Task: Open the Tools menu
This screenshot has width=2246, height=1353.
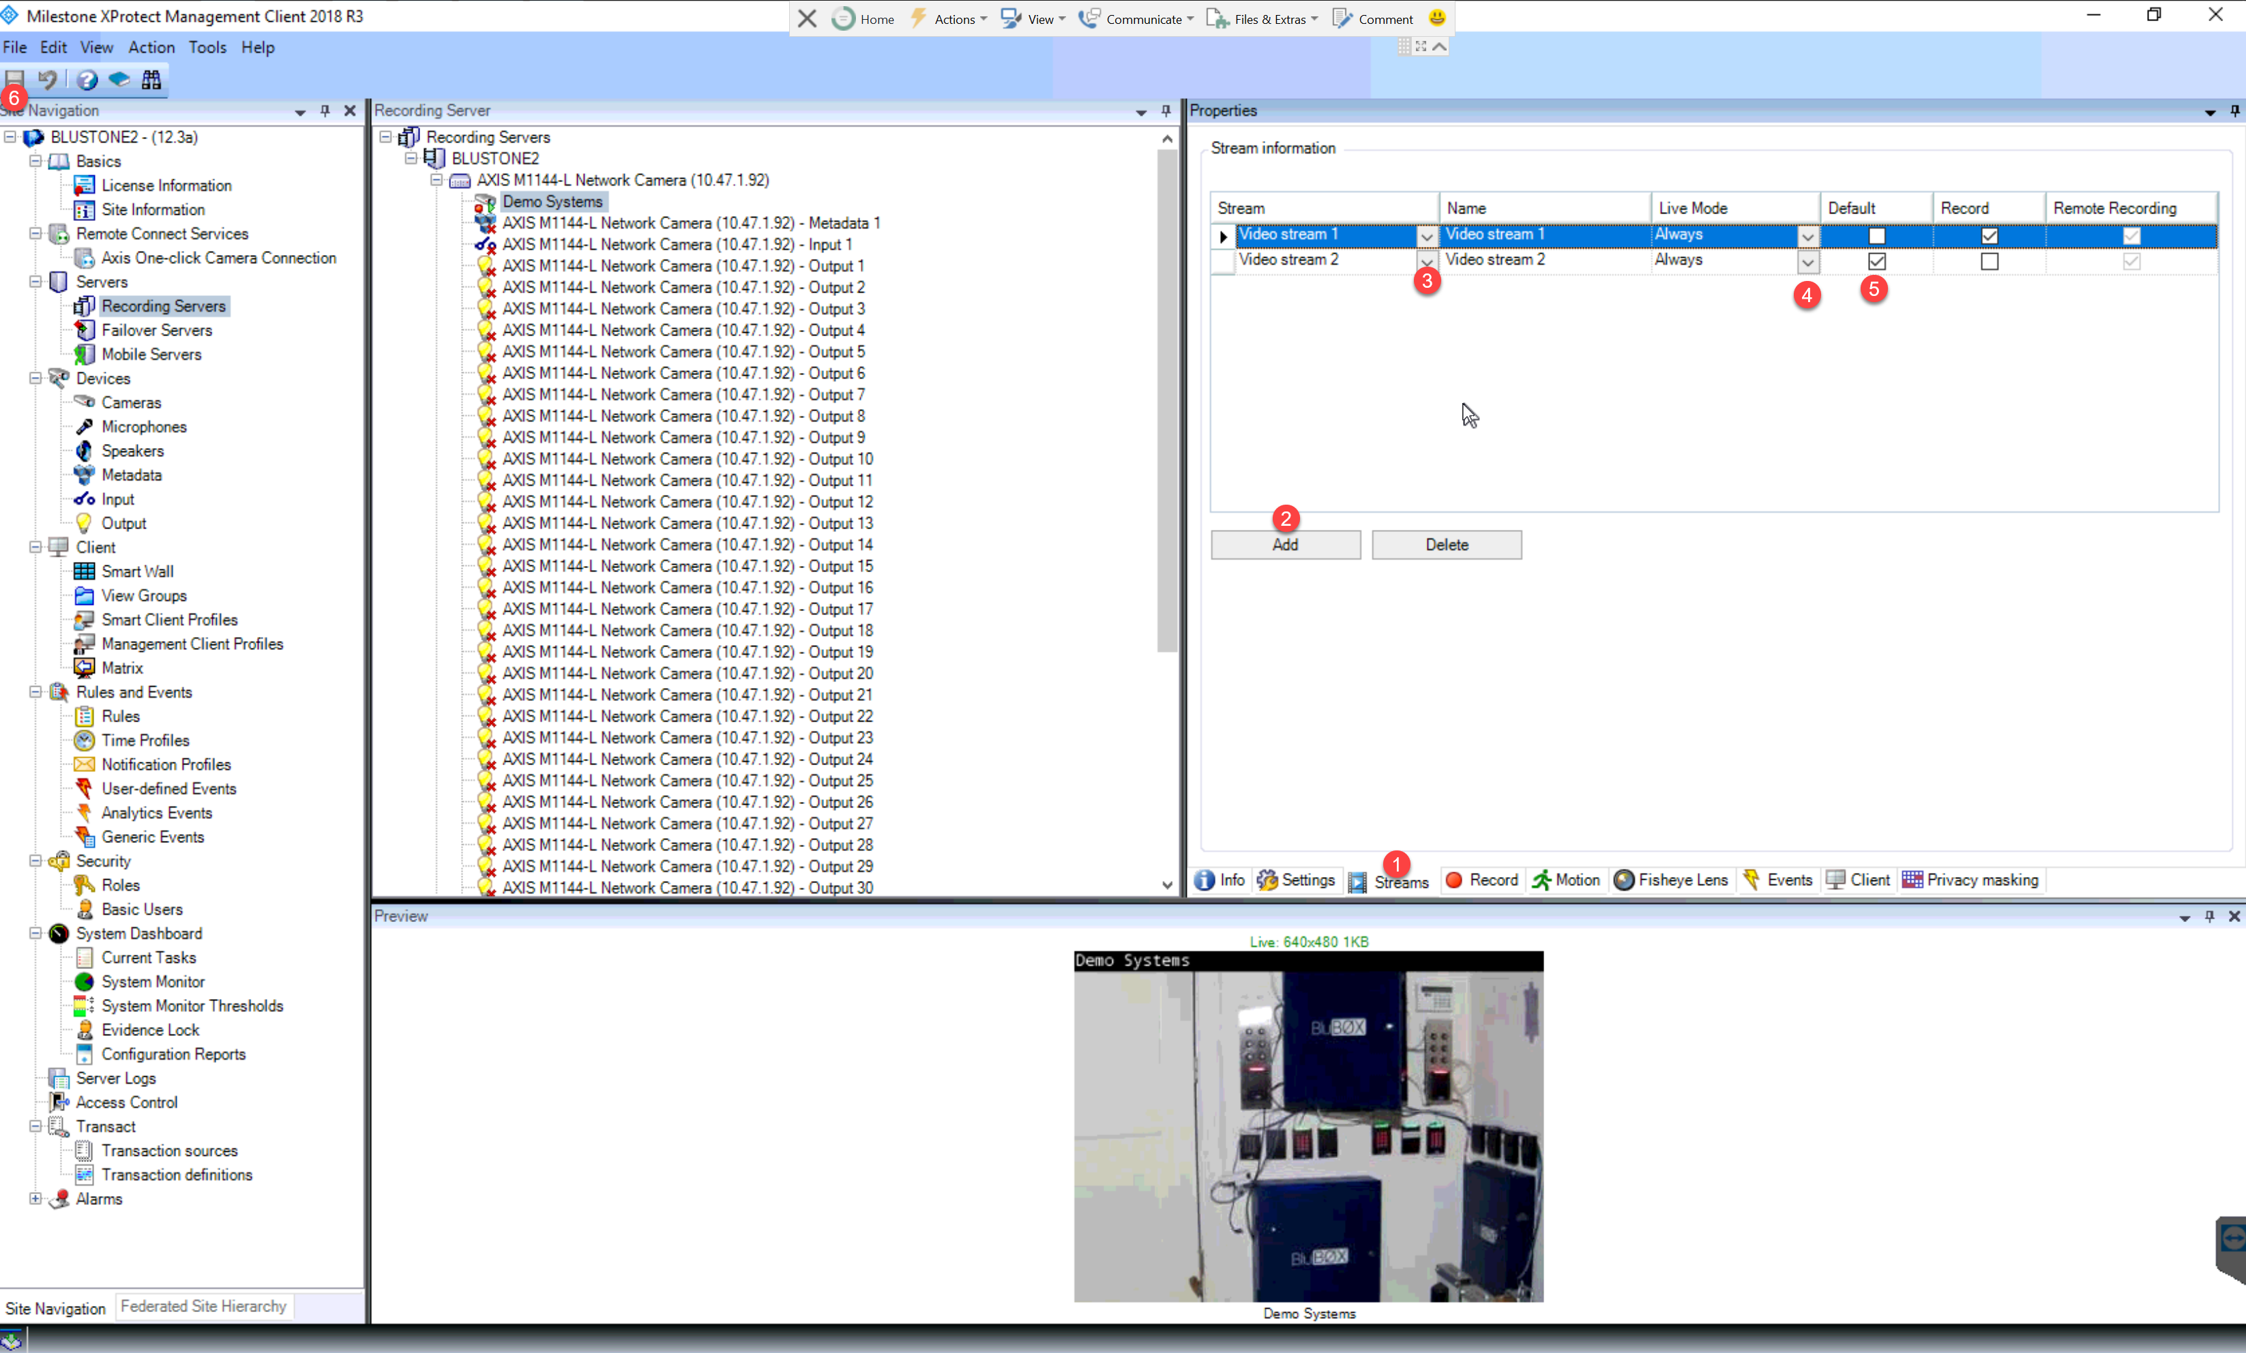Action: coord(208,47)
